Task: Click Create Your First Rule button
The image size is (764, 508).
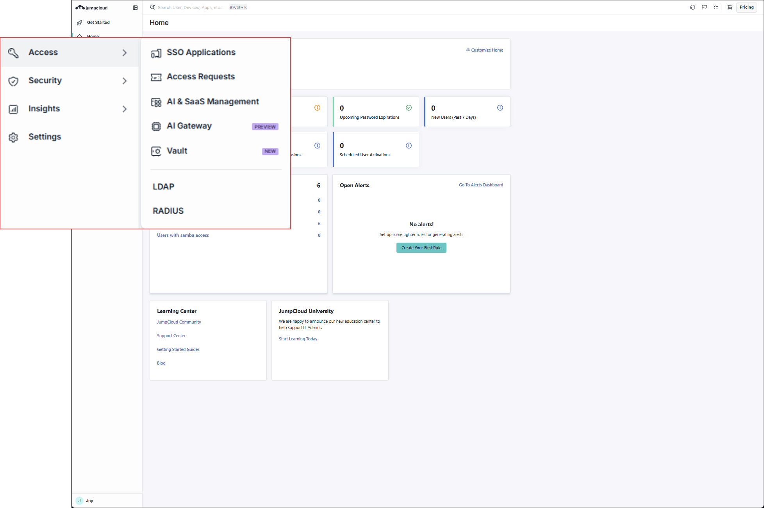Action: coord(421,248)
